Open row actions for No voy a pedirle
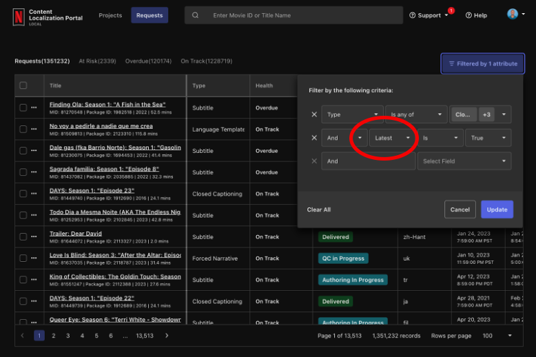536x357 pixels. pyautogui.click(x=34, y=130)
